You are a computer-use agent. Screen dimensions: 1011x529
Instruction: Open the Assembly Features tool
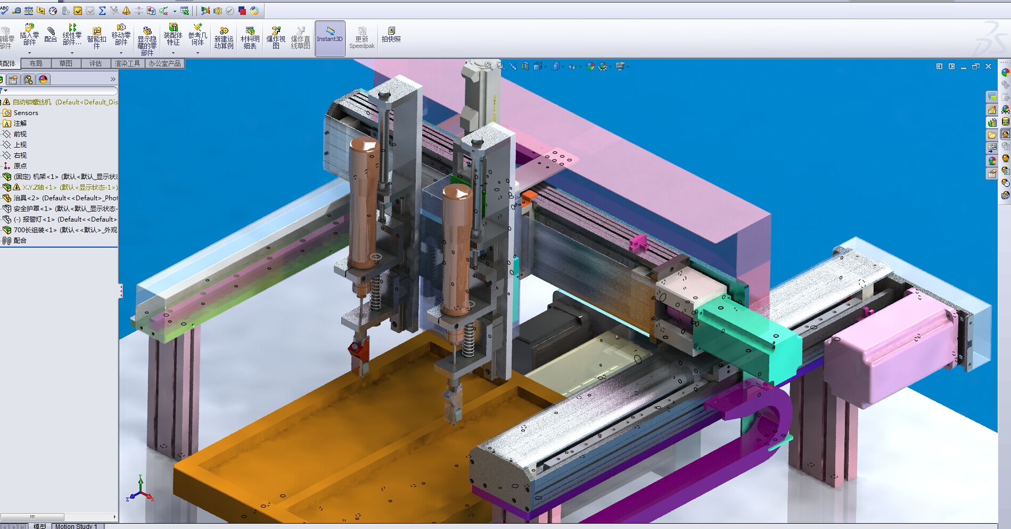pyautogui.click(x=173, y=35)
